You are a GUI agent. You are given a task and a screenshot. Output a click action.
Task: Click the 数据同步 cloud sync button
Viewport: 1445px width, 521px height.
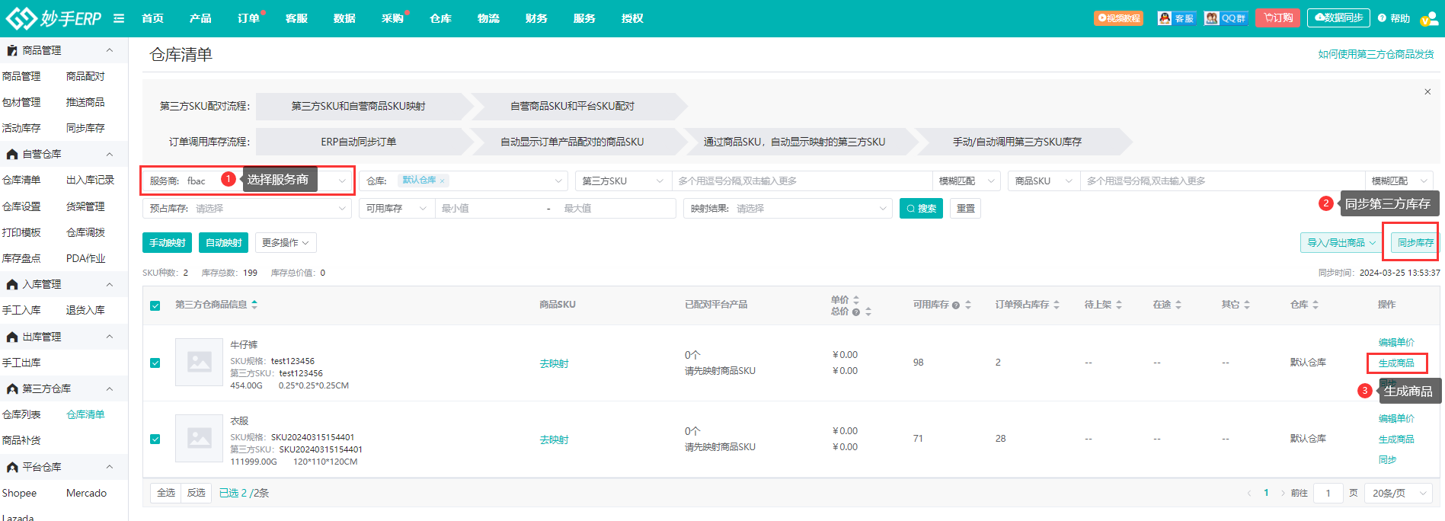[x=1338, y=18]
